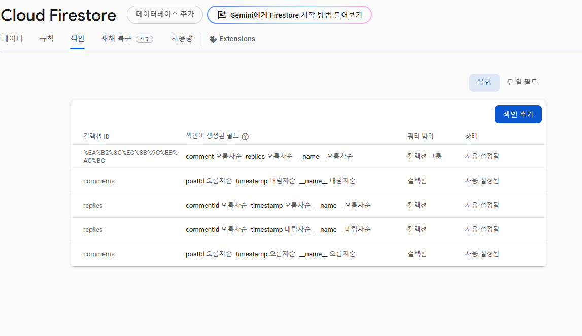Image resolution: width=582 pixels, height=336 pixels.
Task: Click replies ID in the timestamp 내림차순 row
Action: 93,230
